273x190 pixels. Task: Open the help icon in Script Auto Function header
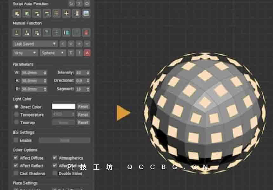pyautogui.click(x=79, y=3)
